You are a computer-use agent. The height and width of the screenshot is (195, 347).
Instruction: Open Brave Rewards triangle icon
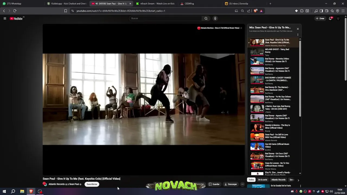[261, 11]
